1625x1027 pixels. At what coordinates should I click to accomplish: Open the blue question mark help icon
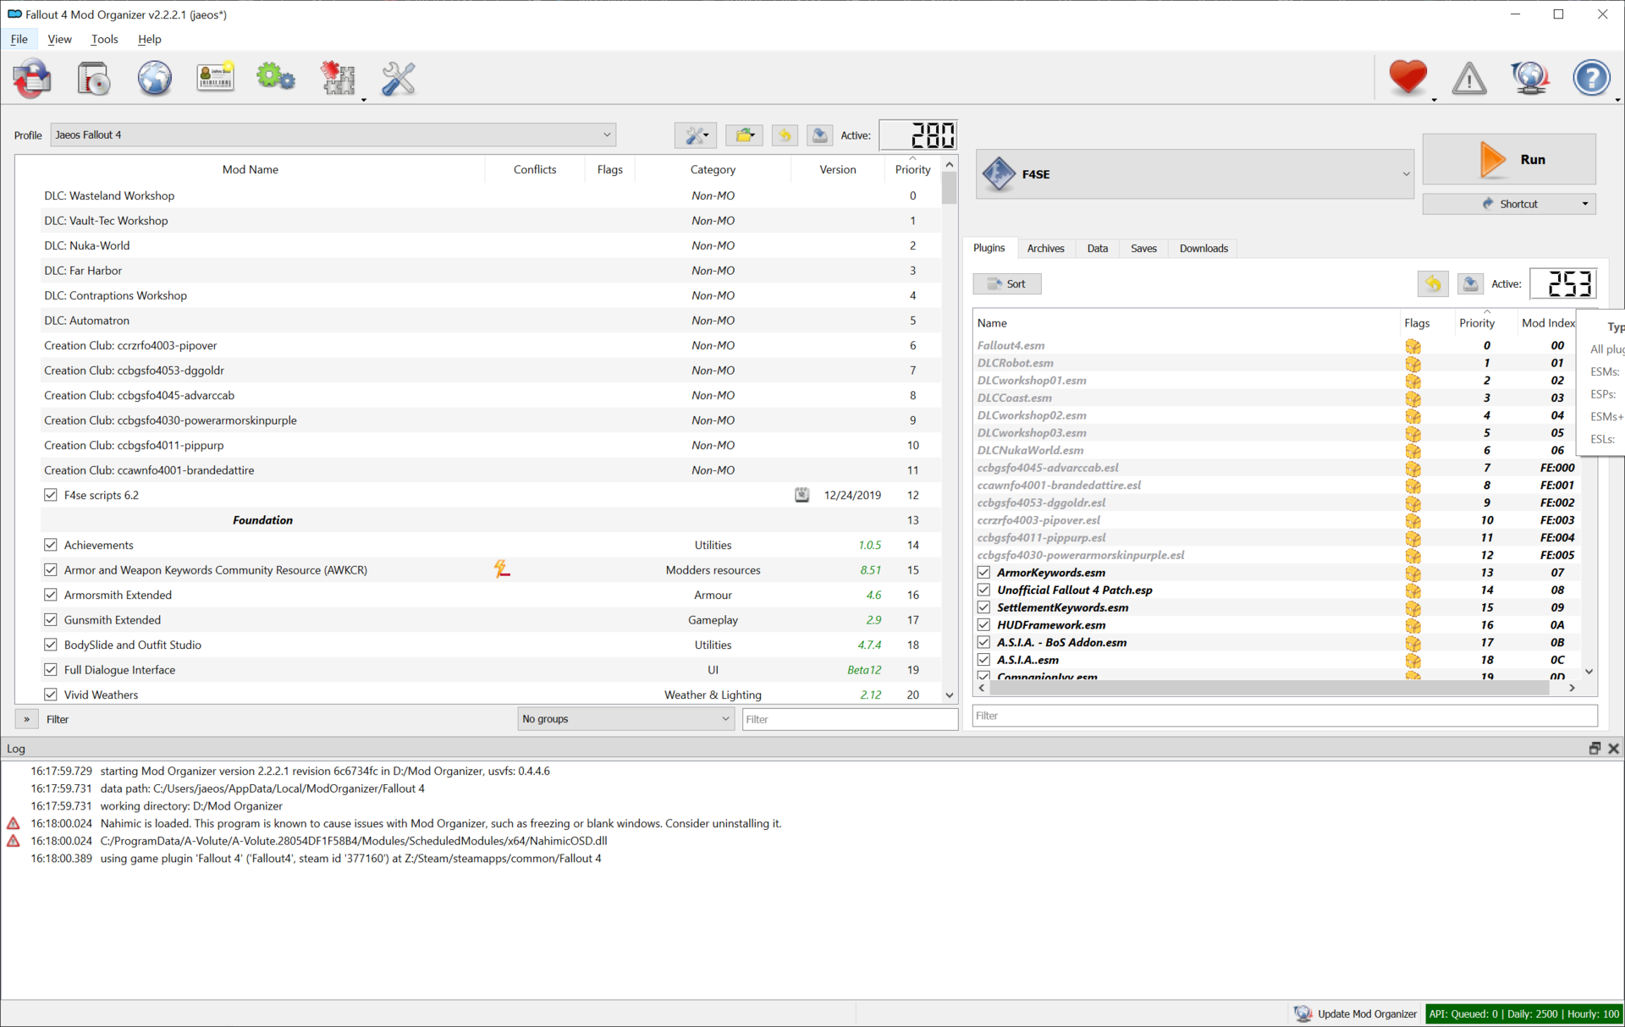tap(1591, 79)
